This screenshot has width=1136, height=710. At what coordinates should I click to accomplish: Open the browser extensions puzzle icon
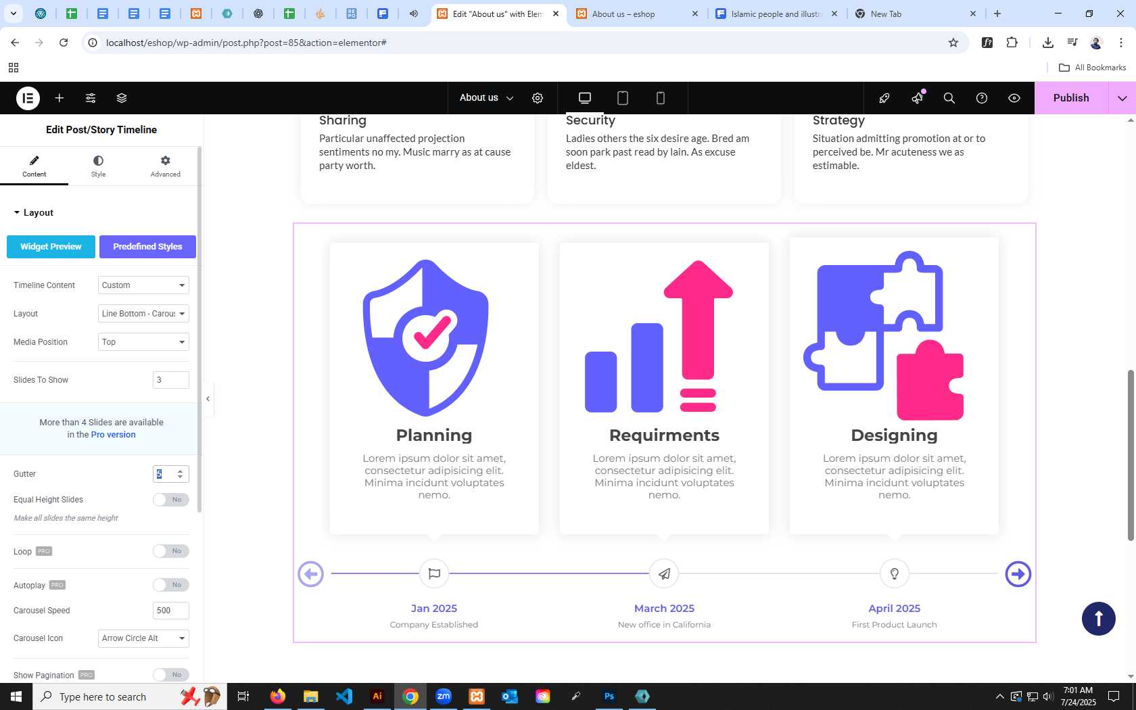(1012, 43)
